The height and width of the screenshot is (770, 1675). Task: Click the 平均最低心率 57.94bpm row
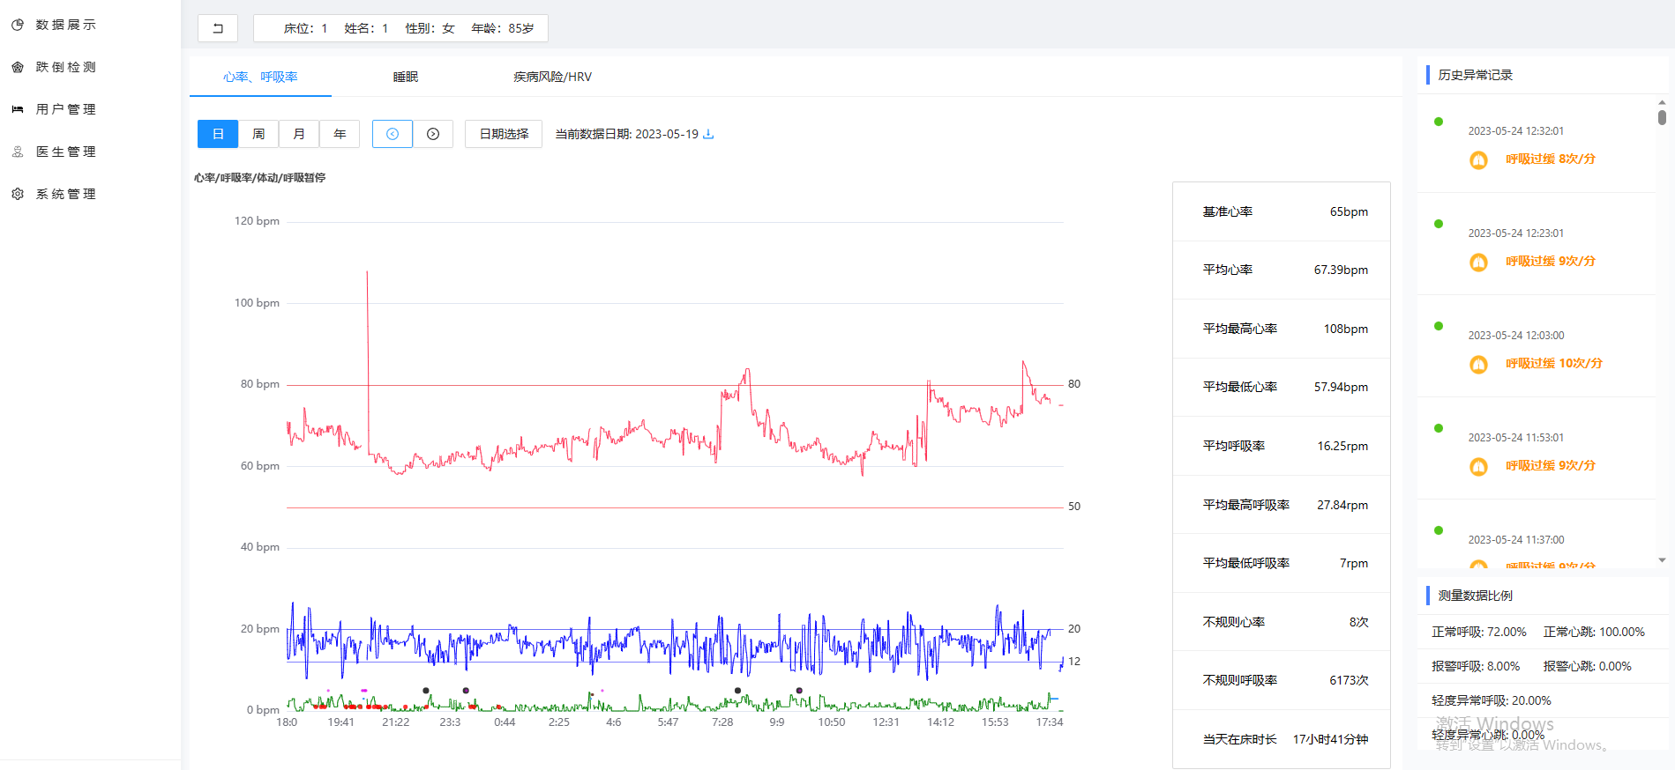[1282, 387]
